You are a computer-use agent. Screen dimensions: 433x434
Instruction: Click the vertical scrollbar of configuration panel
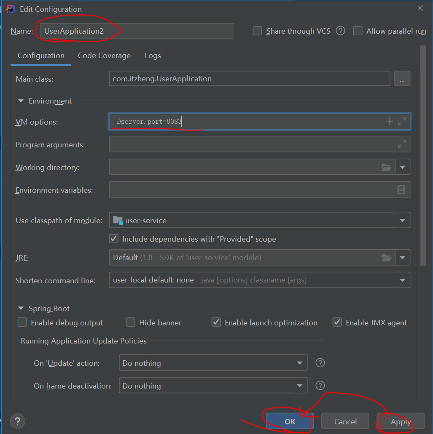pyautogui.click(x=423, y=155)
